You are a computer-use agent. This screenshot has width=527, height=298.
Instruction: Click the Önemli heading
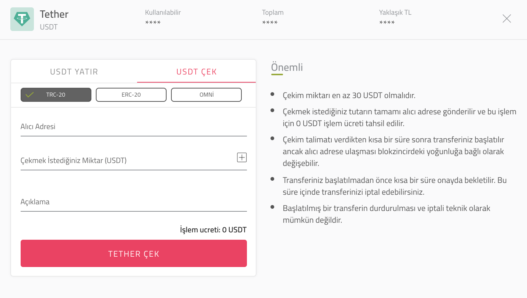click(287, 67)
